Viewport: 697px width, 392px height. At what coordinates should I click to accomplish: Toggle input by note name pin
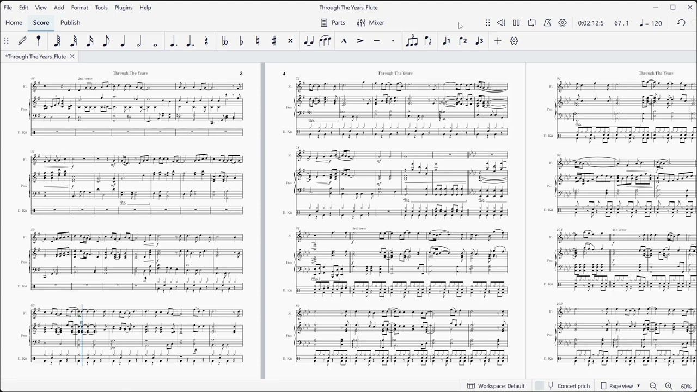(39, 41)
